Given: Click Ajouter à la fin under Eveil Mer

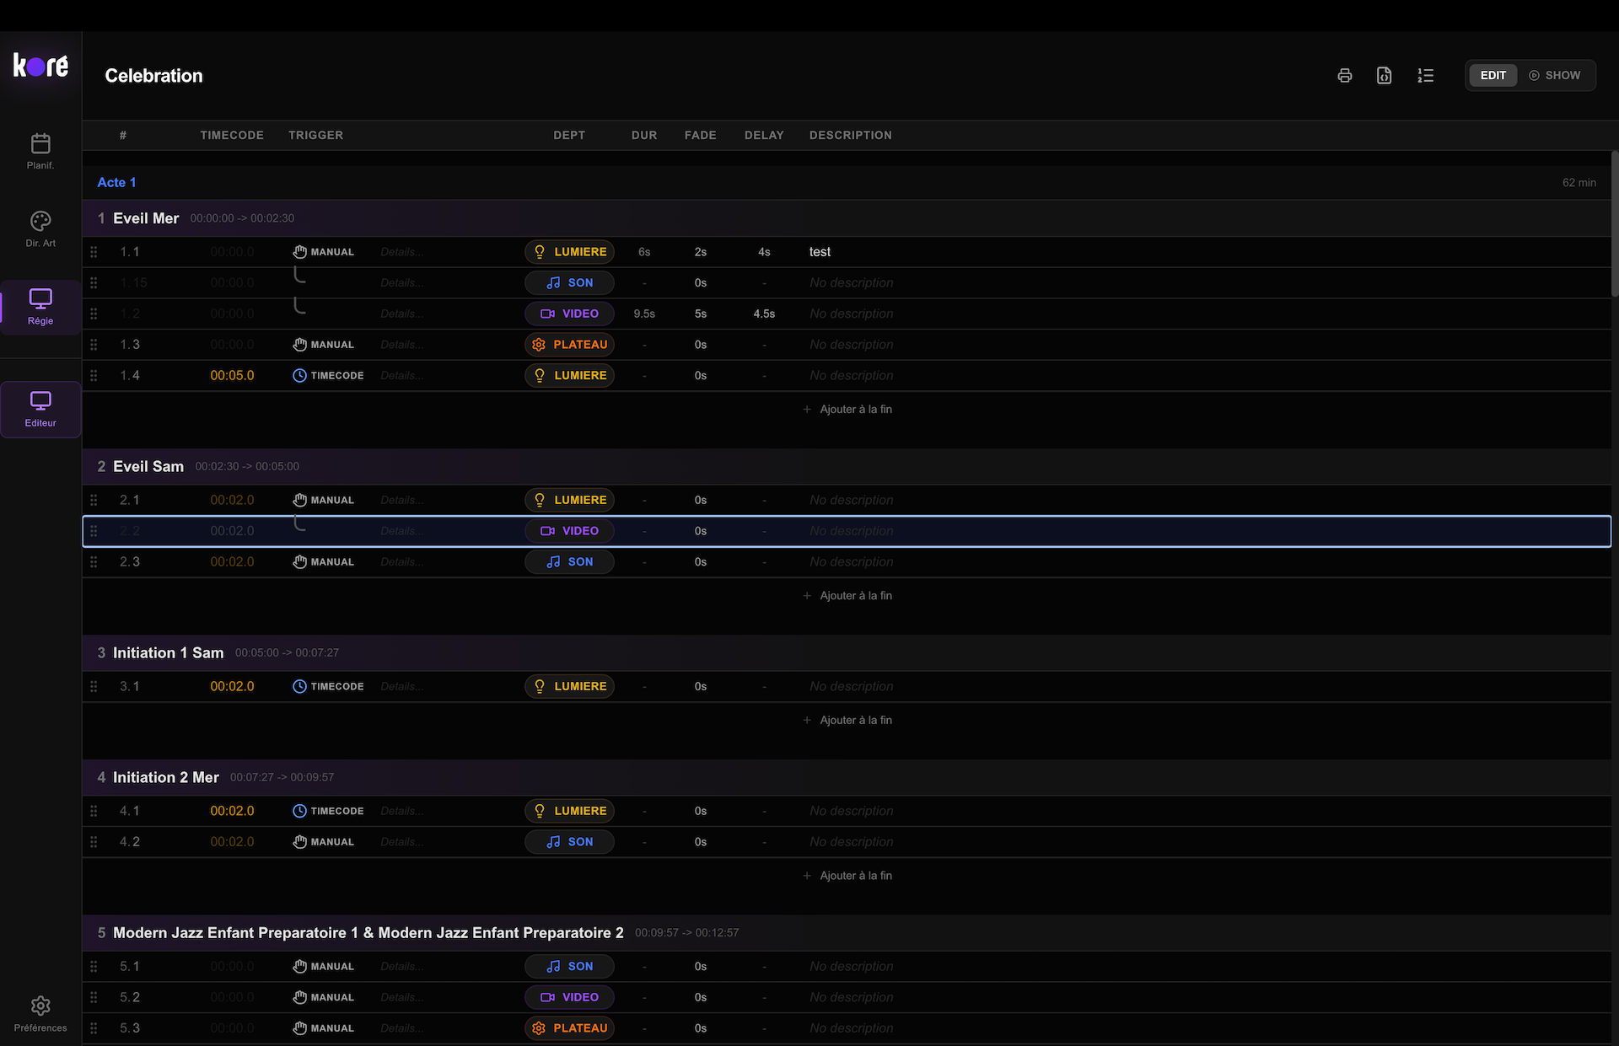Looking at the screenshot, I should (x=847, y=410).
